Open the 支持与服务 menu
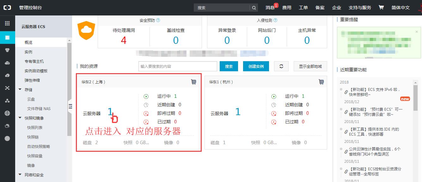The image size is (422, 182). [x=360, y=8]
